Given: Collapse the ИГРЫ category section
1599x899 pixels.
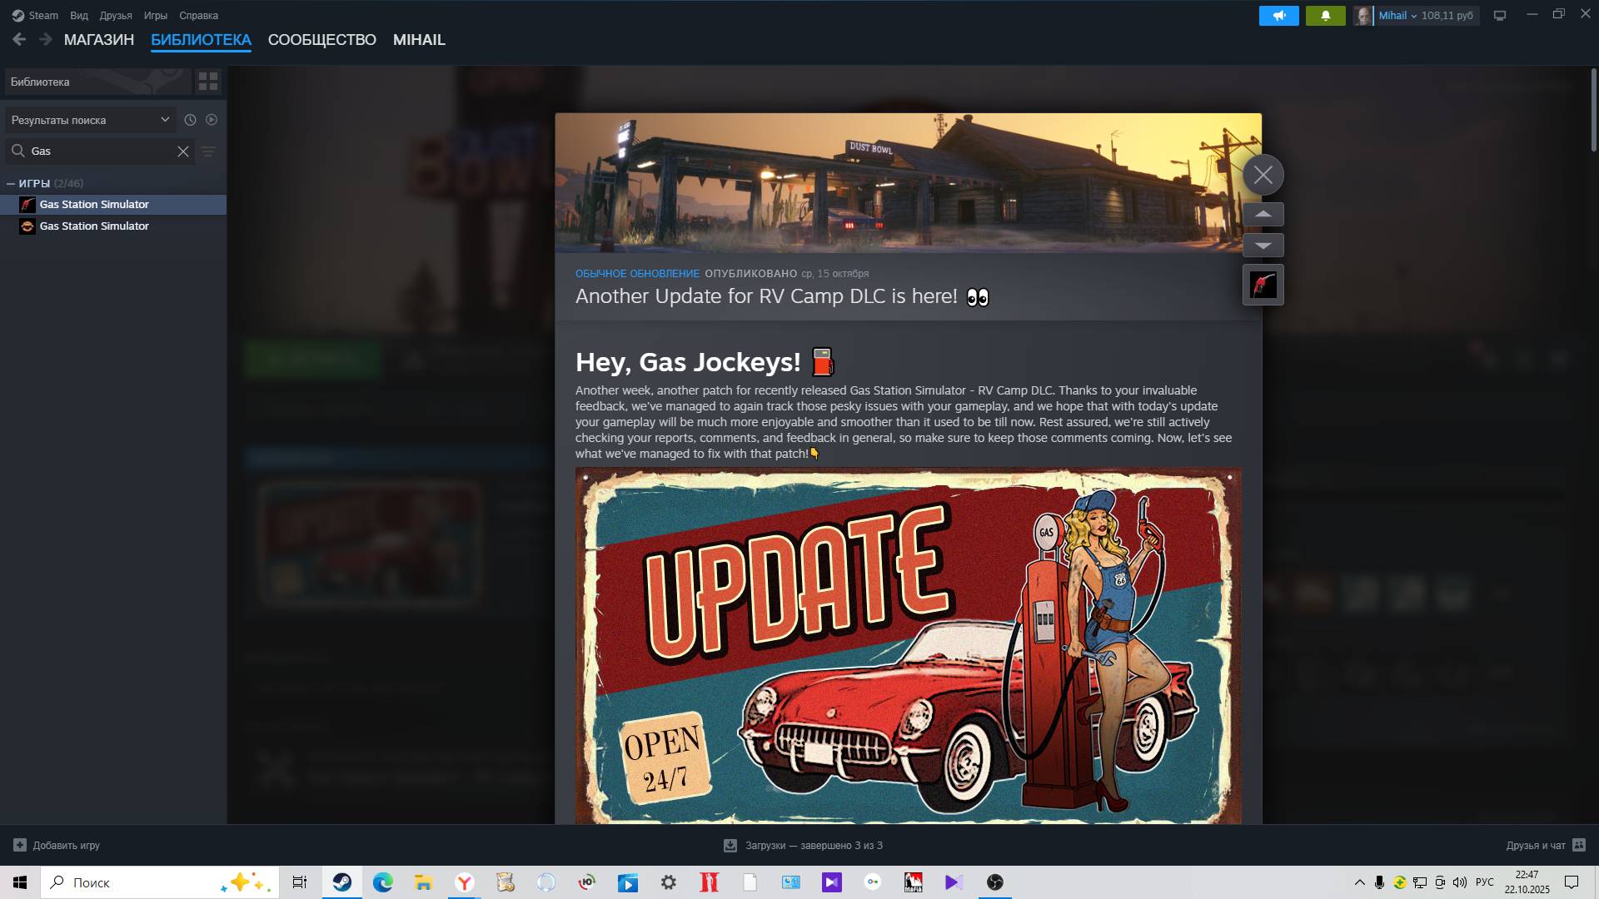Looking at the screenshot, I should click(11, 183).
